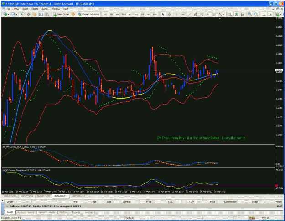Image resolution: width=285 pixels, height=221 pixels.
Task: Toggle Expert Advisors button
Action: tap(88, 14)
